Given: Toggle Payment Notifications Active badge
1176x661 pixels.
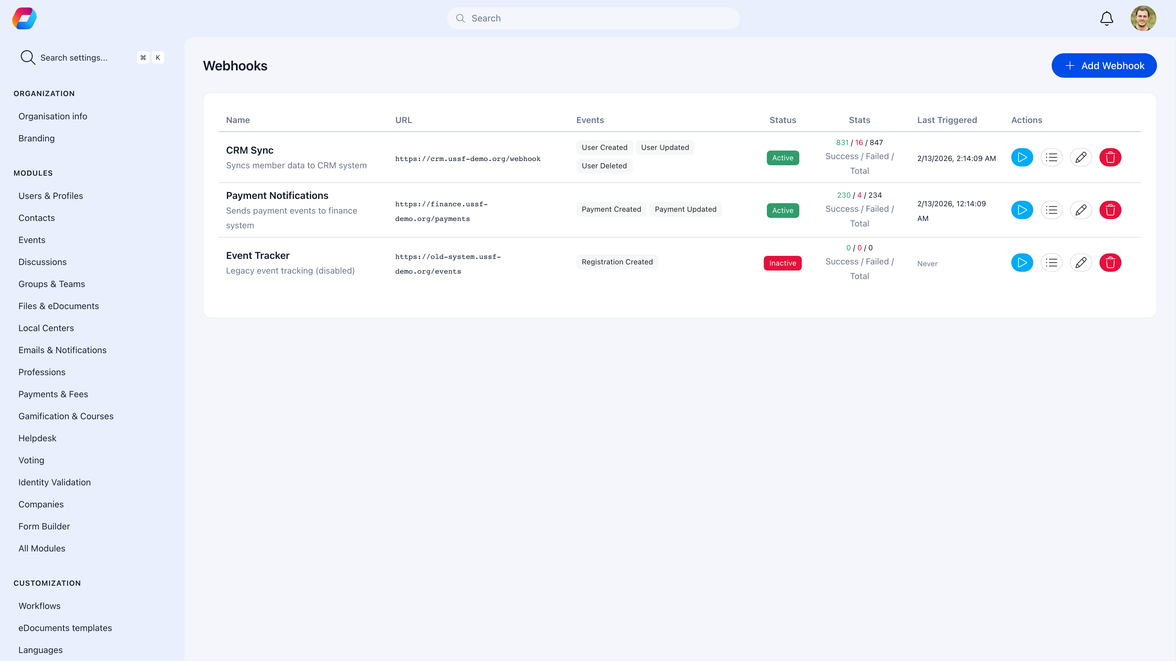Looking at the screenshot, I should [x=782, y=210].
